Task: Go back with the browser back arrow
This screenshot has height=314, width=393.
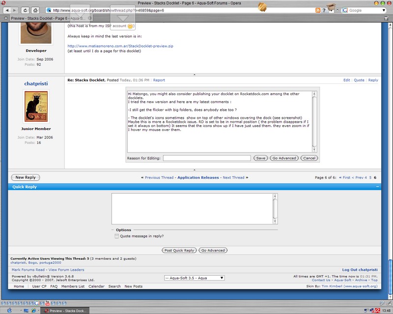Action: [x=7, y=10]
